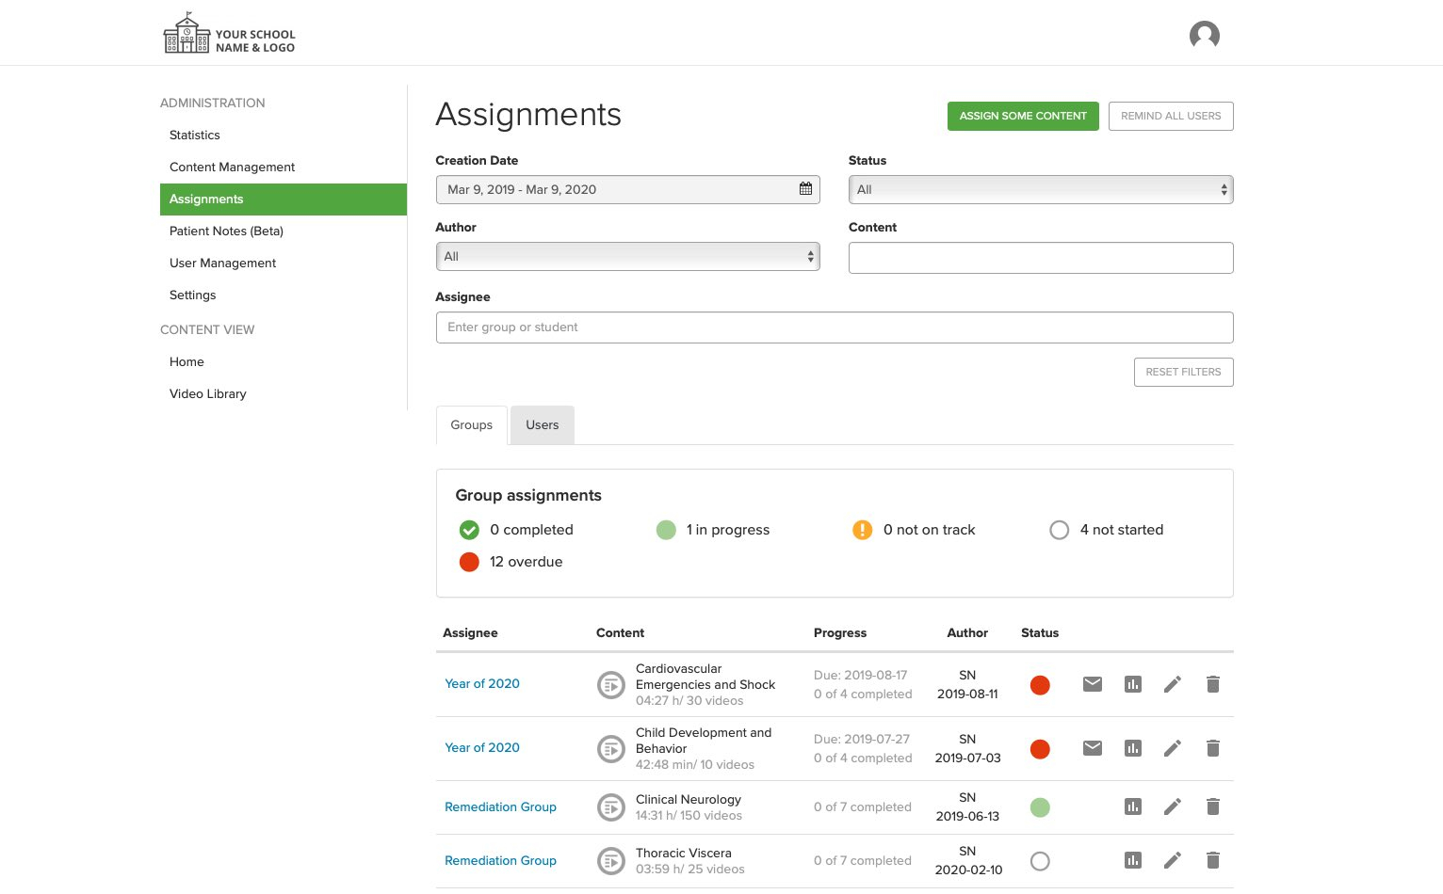Delete the Child Development and Behavior assignment
Image resolution: width=1443 pixels, height=894 pixels.
coord(1213,748)
